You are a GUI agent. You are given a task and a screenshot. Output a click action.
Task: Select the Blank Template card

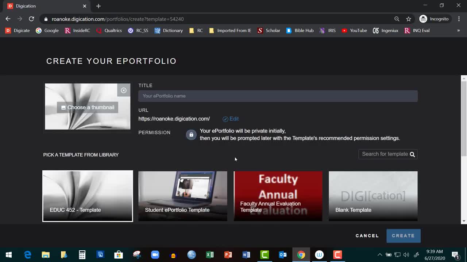[x=373, y=196]
